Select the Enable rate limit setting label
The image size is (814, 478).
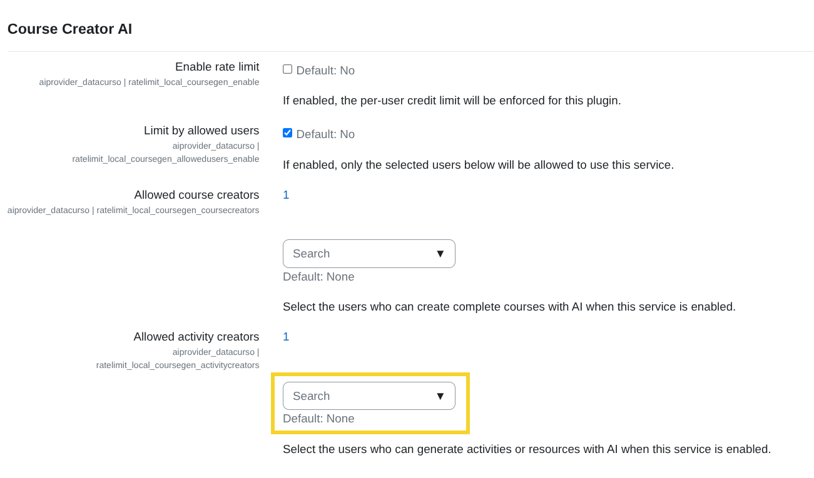(x=217, y=67)
